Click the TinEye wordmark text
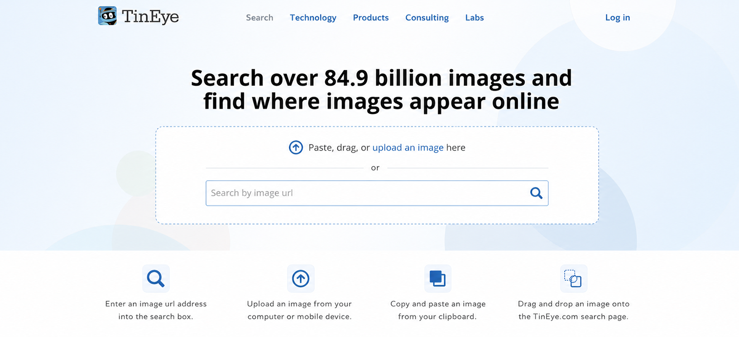 click(150, 17)
